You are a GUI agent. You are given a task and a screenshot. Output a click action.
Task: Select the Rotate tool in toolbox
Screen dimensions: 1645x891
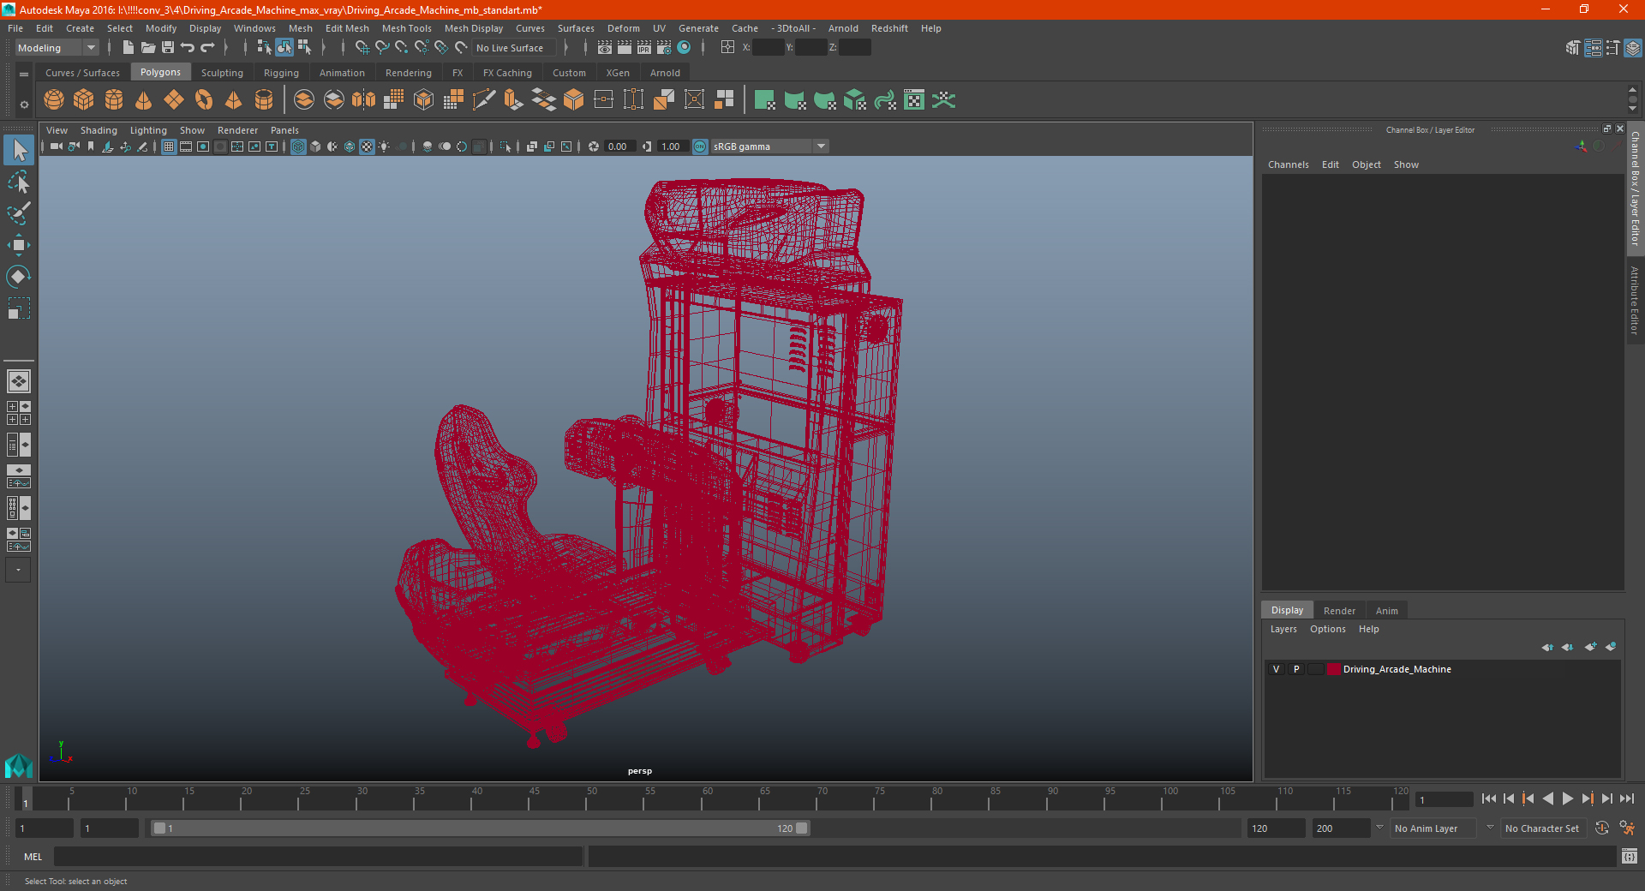coord(18,277)
